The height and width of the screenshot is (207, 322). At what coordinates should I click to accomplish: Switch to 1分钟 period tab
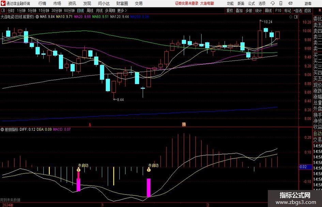[21, 11]
